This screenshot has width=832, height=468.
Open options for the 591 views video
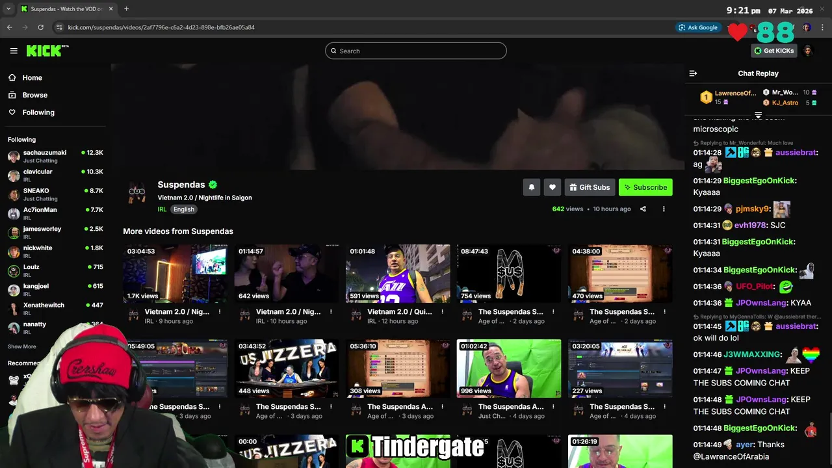pos(442,312)
